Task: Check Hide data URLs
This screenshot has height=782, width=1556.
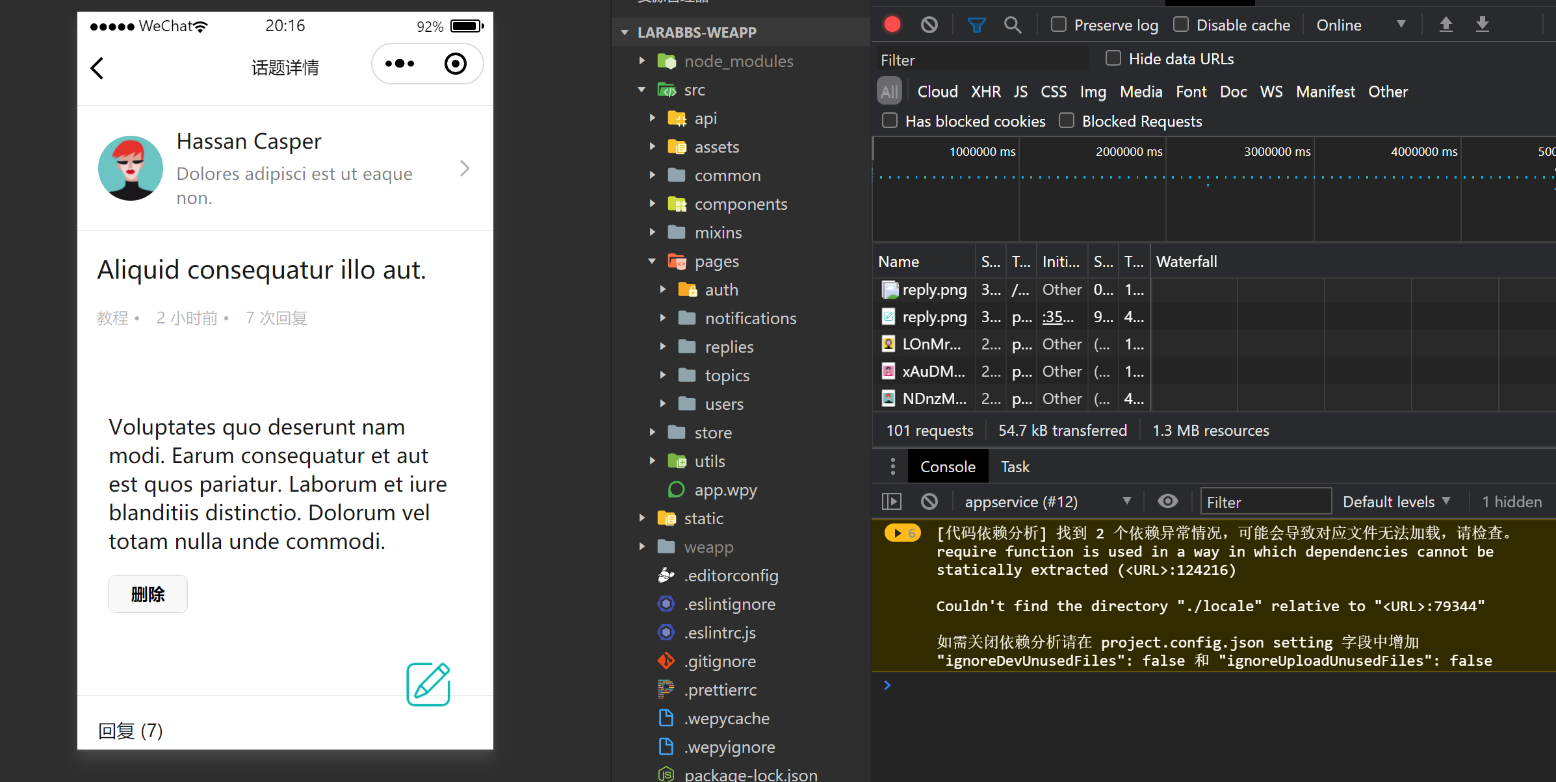Action: click(1113, 58)
